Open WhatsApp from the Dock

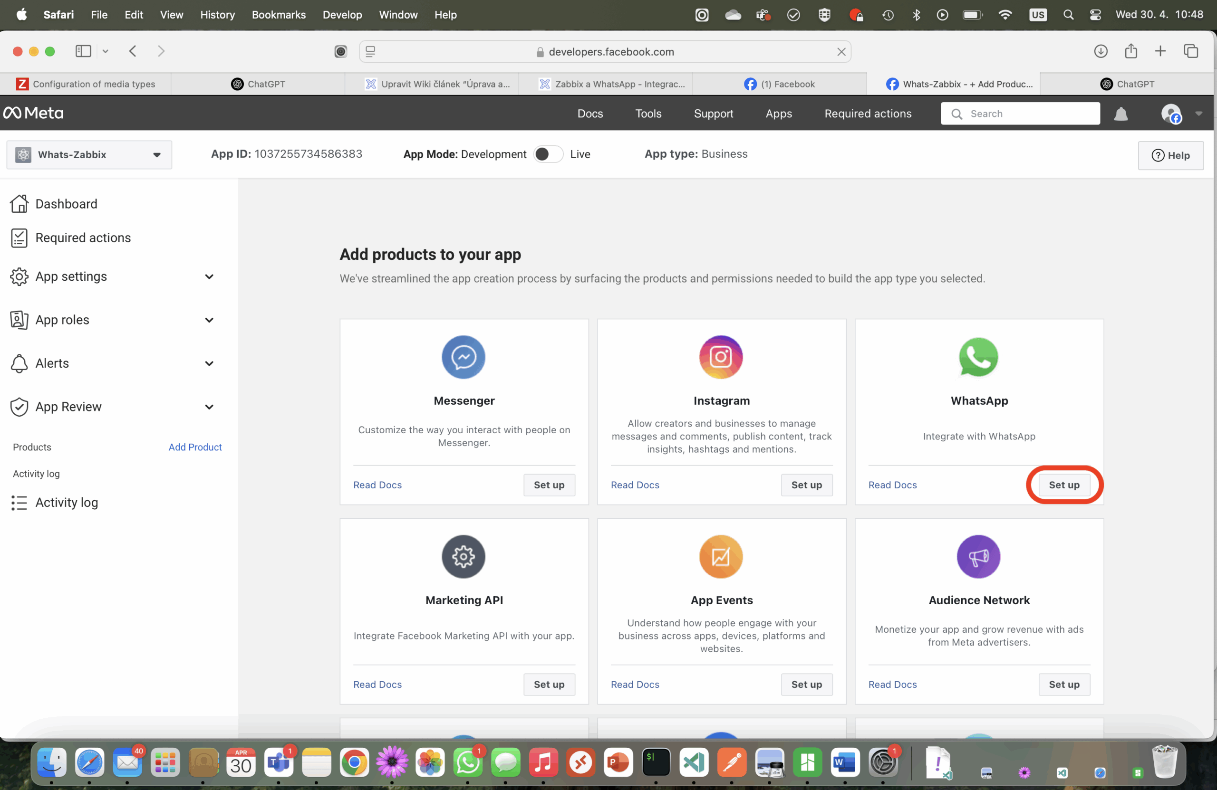[x=467, y=762]
